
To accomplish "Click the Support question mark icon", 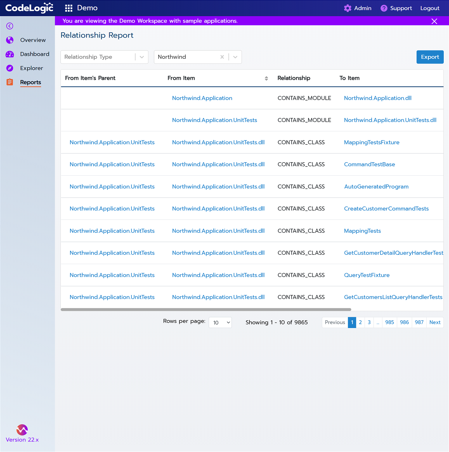I will point(384,8).
